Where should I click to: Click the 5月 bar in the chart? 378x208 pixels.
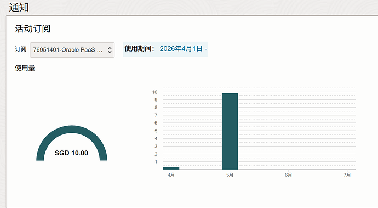[230, 131]
